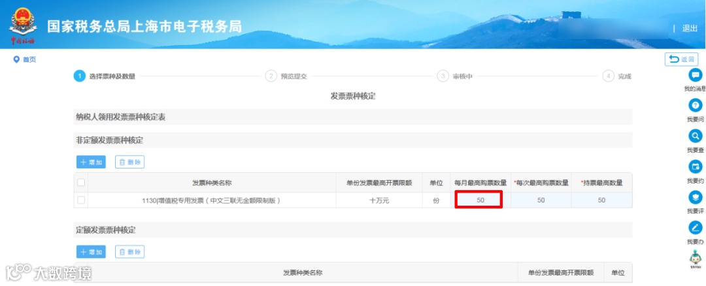Open 我要问 question icon in sidebar
Screen dimensions: 706x286
pos(696,105)
